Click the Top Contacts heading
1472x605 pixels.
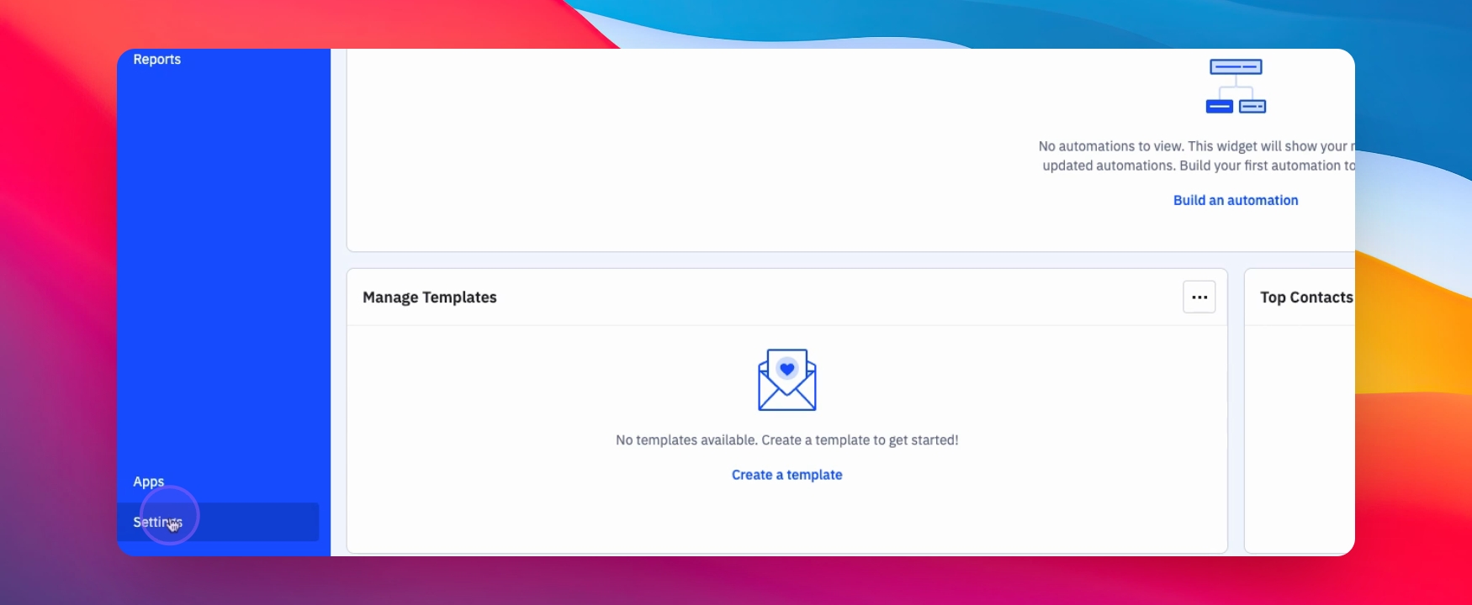(1306, 297)
